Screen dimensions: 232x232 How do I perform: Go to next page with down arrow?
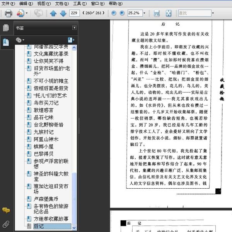(63, 13)
